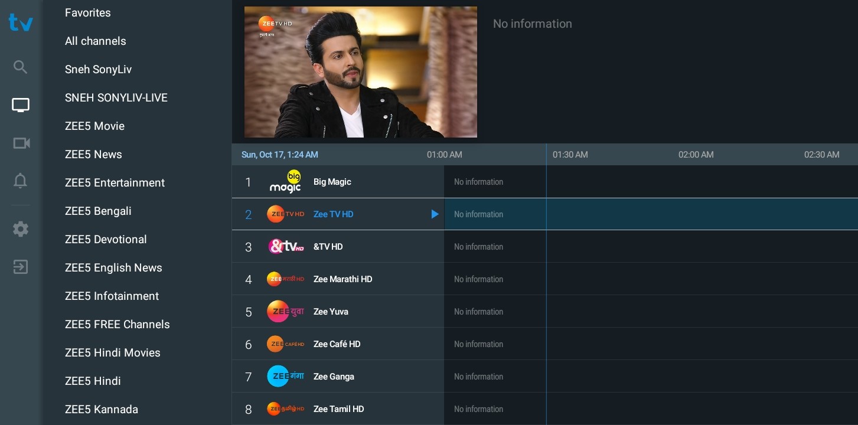Click the play arrow on Zee TV HD
This screenshot has width=858, height=425.
435,214
